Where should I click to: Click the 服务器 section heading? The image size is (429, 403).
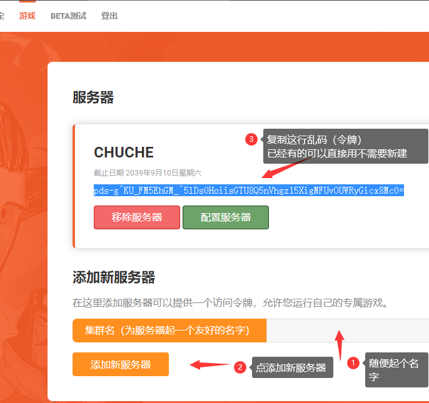(93, 97)
